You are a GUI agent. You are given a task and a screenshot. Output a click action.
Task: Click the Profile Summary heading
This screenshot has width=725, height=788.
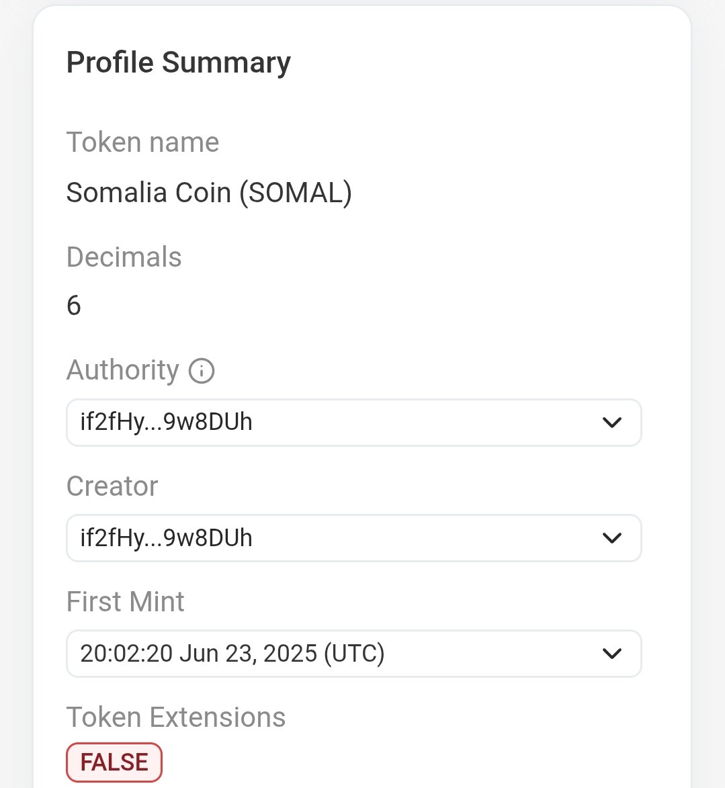[x=179, y=62]
